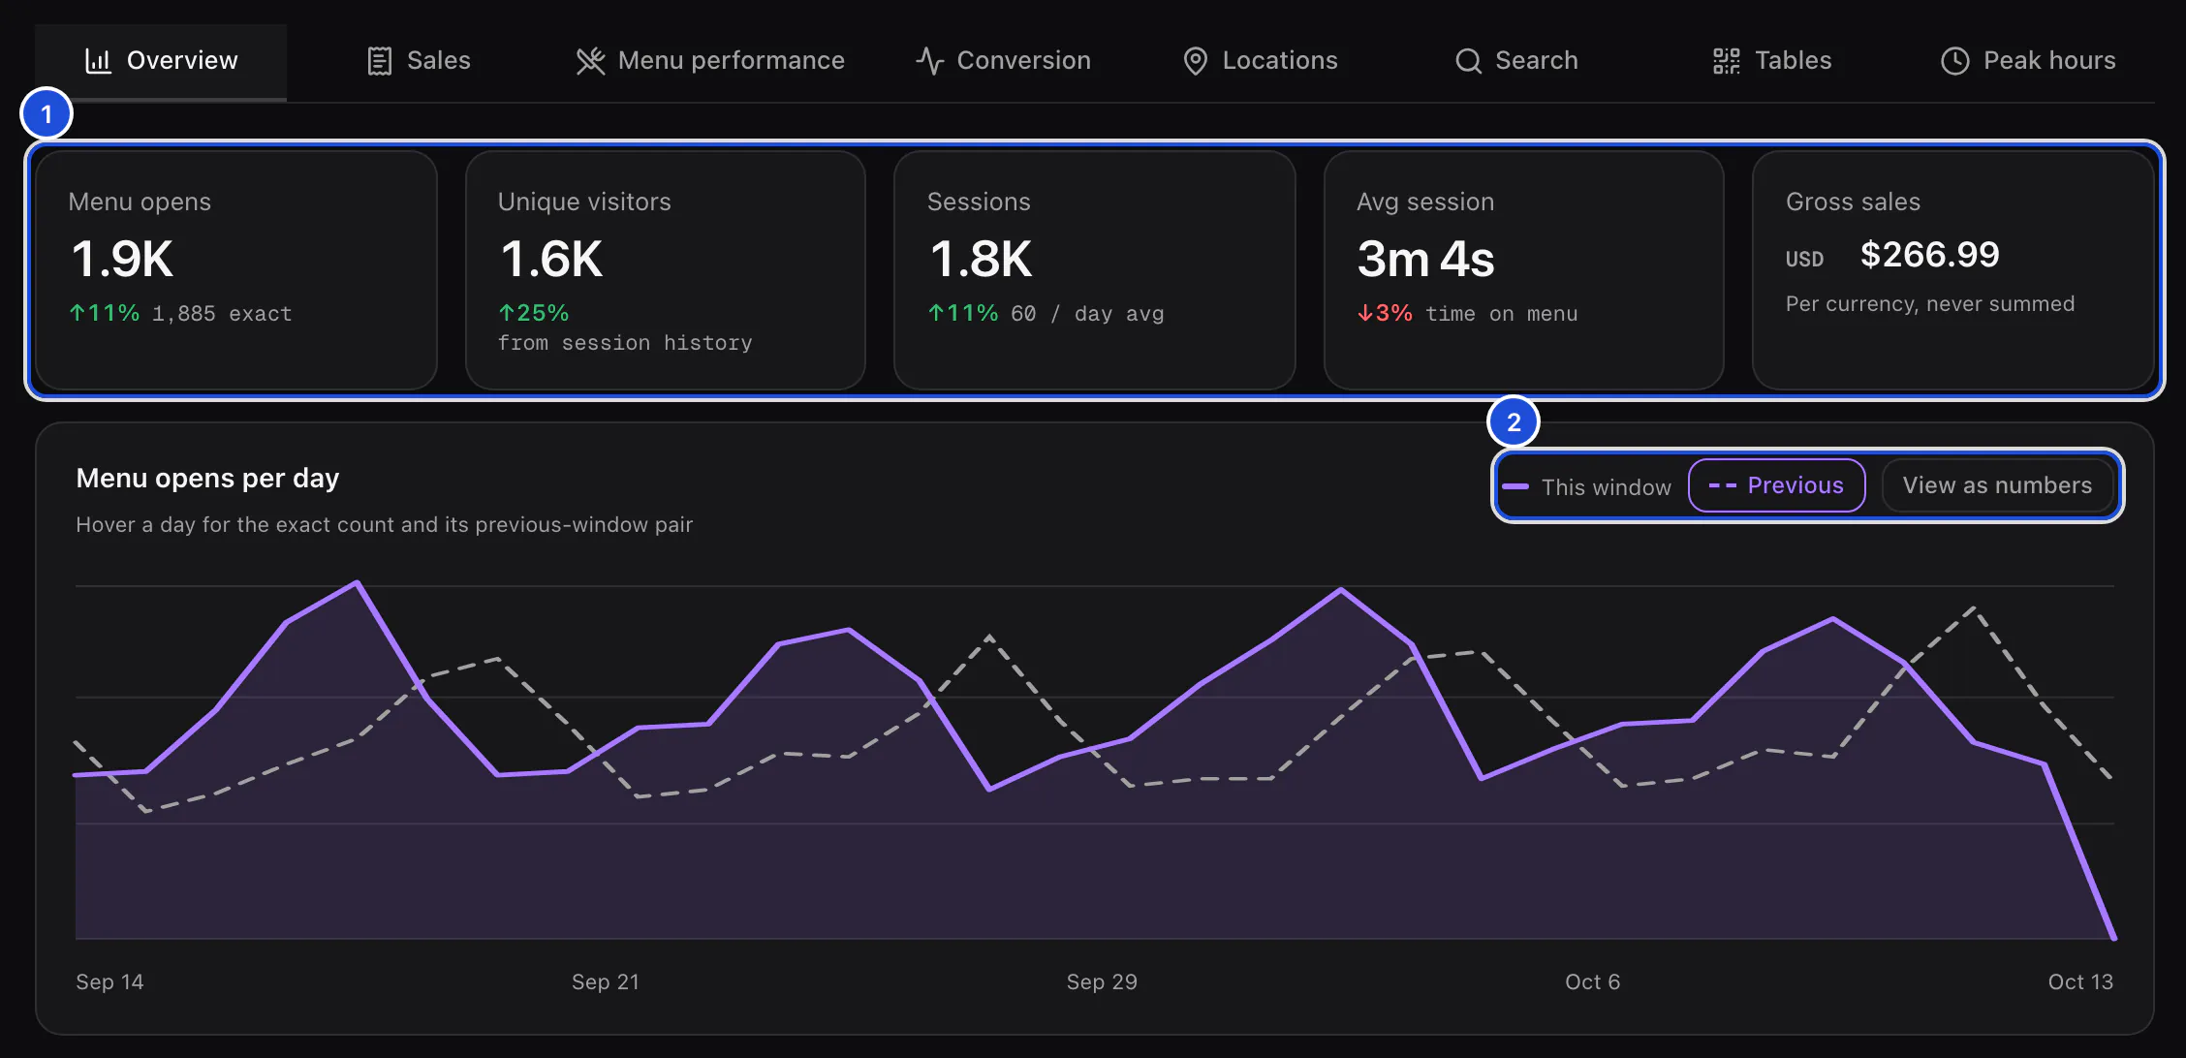Click the 'time on menu' text

[1501, 314]
